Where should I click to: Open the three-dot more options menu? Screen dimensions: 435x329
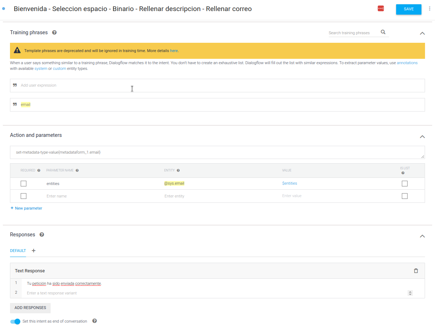pos(429,9)
